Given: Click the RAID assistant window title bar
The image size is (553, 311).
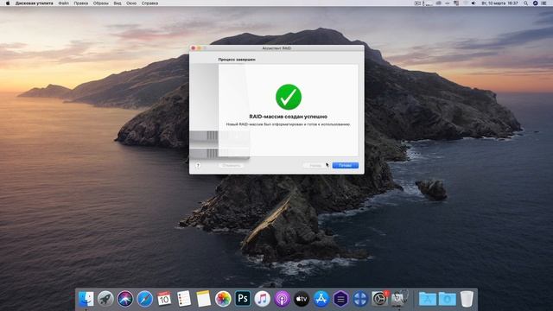Looking at the screenshot, I should tap(276, 48).
